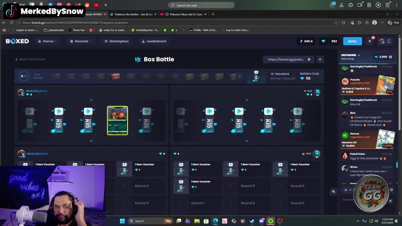Close the Pokémon Box Battles tab

click(155, 14)
